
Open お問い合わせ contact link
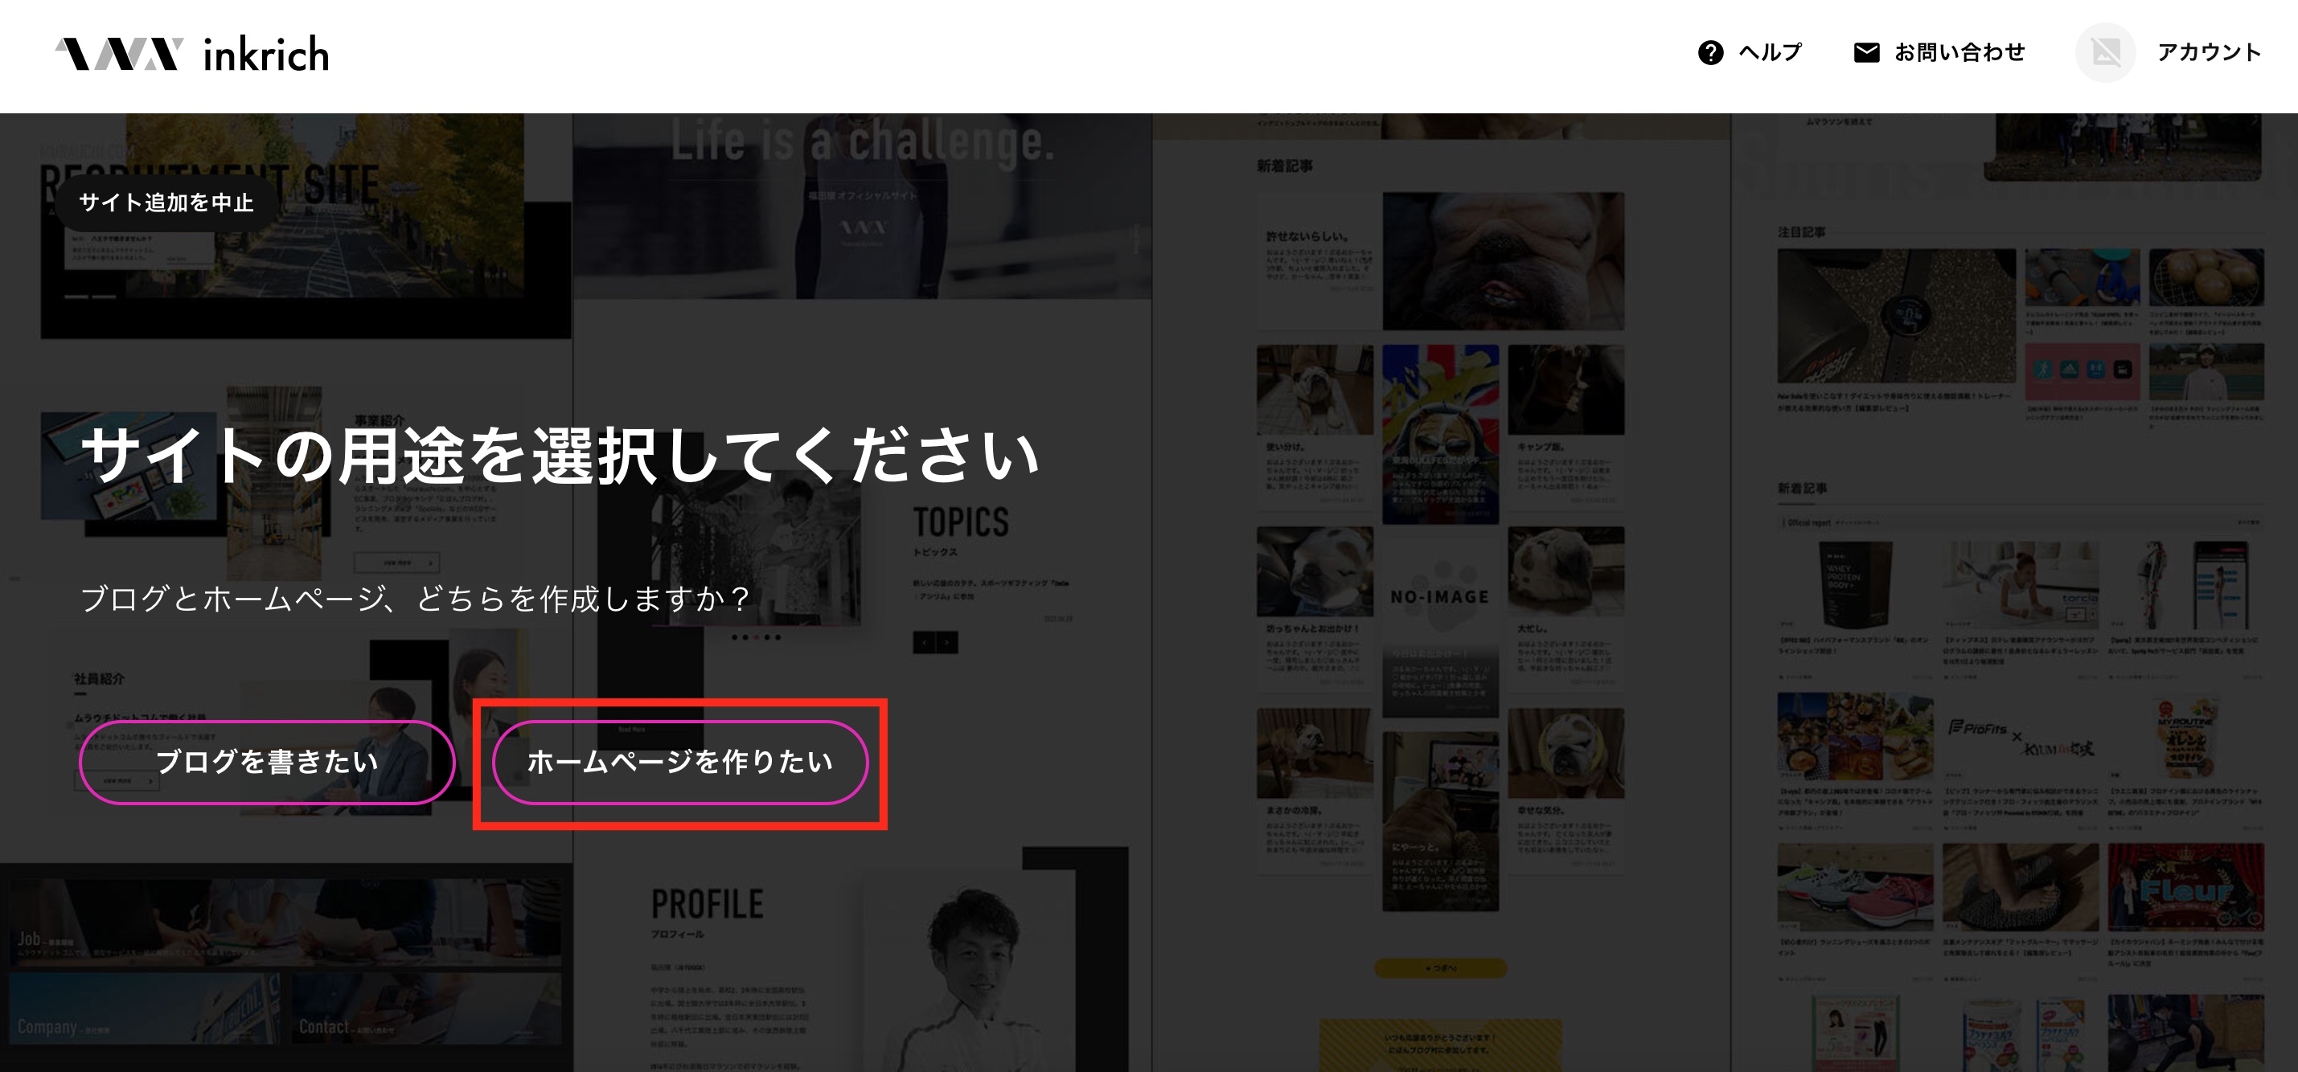[x=1960, y=52]
